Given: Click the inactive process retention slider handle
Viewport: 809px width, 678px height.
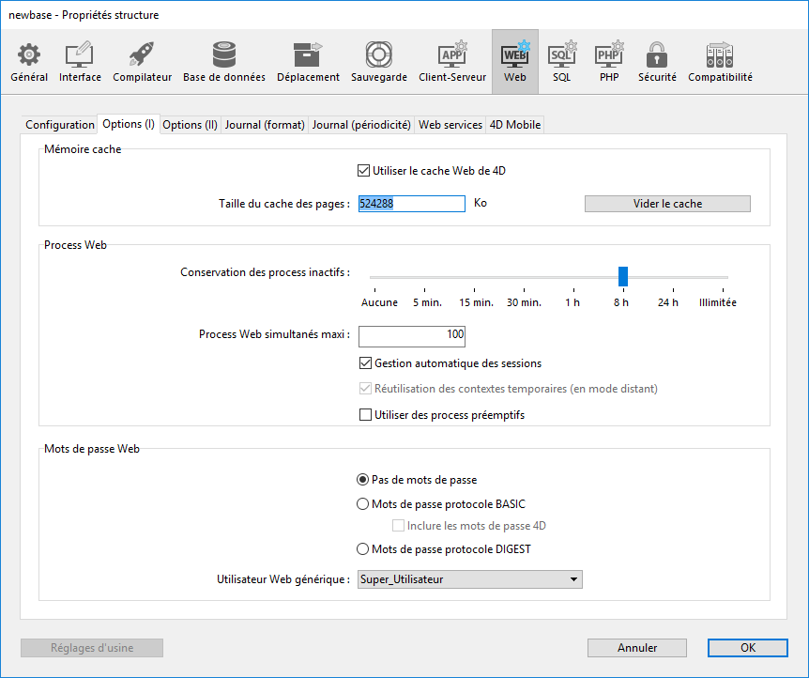Looking at the screenshot, I should [x=622, y=276].
